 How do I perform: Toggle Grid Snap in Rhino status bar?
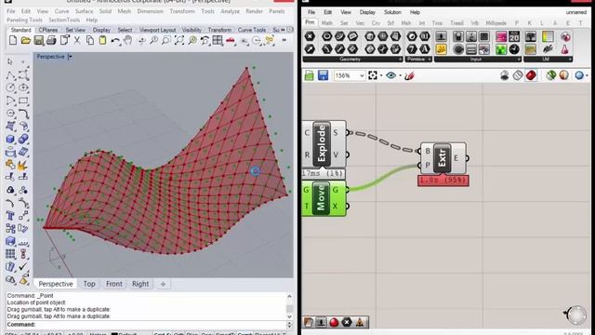163,333
